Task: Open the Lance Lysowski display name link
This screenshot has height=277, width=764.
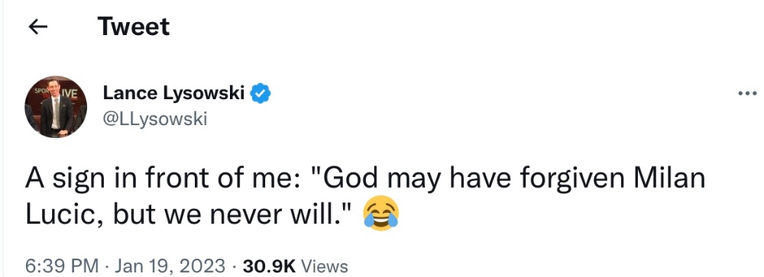Action: pos(173,92)
